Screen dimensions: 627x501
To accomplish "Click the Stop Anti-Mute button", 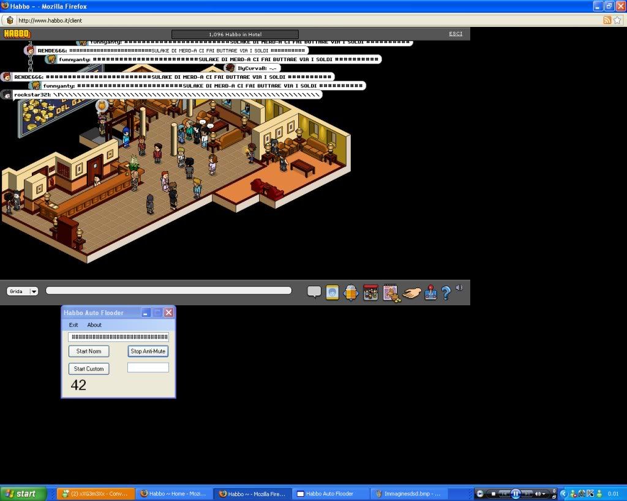I will (x=148, y=351).
